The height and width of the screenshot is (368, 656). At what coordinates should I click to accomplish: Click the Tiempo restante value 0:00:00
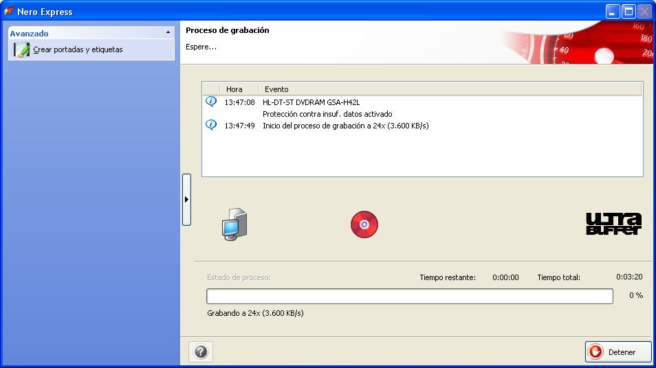coord(505,277)
